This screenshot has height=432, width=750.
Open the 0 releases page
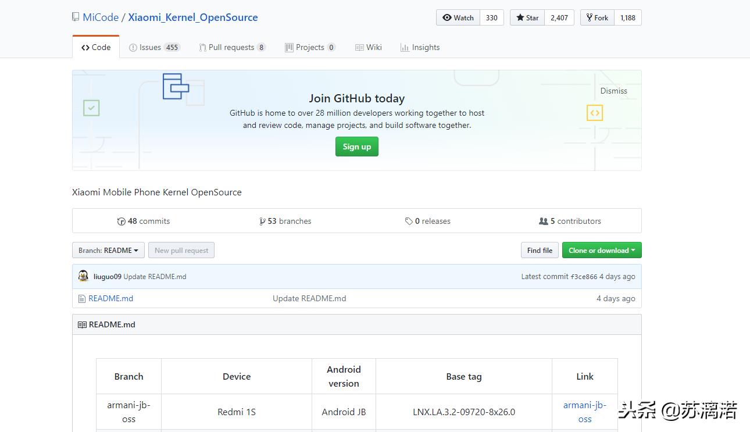(x=428, y=221)
